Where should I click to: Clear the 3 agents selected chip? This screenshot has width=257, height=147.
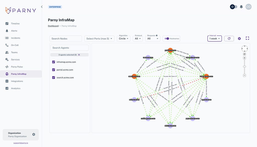click(x=79, y=55)
